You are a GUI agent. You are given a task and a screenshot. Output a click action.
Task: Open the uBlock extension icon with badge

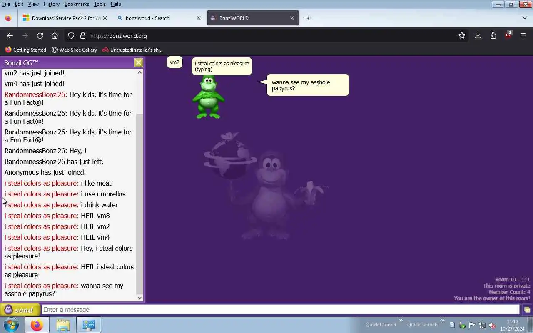coord(508,35)
